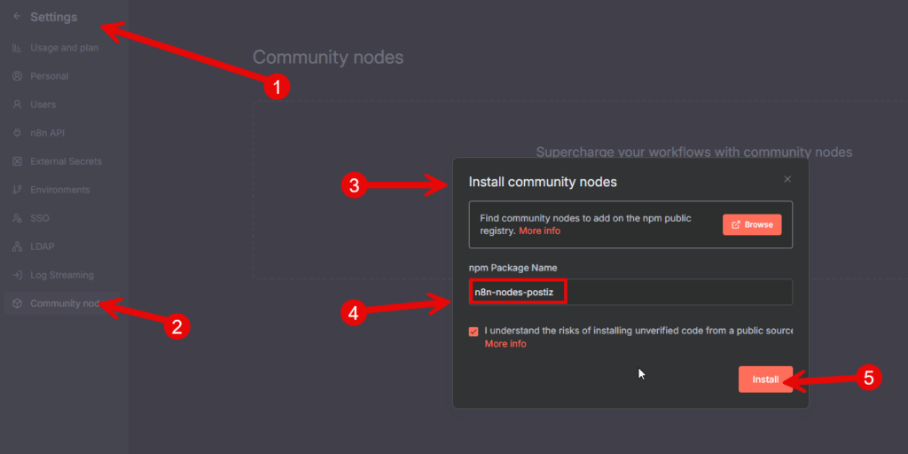The image size is (908, 454).
Task: Click the Settings heading in sidebar
Action: coord(53,17)
